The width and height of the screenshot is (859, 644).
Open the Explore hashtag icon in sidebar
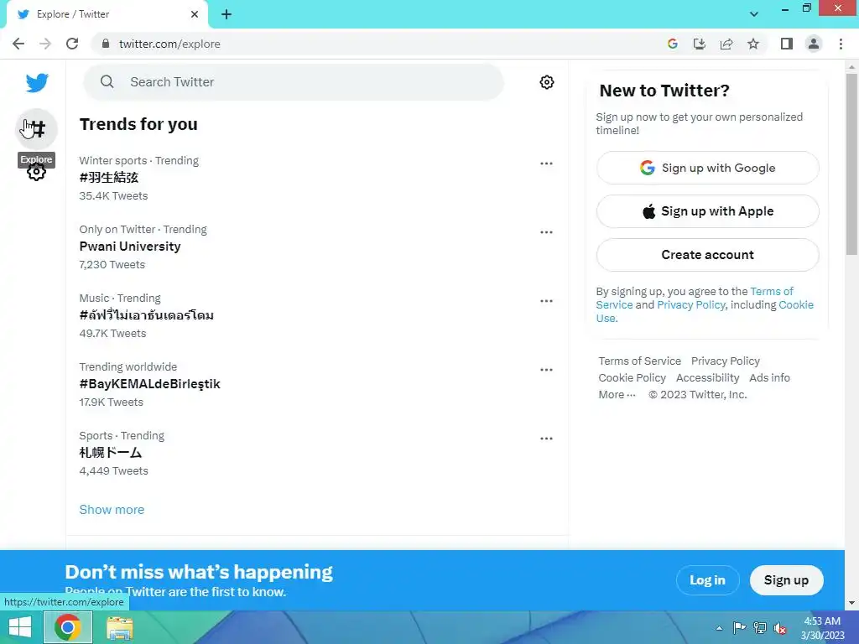pos(36,128)
